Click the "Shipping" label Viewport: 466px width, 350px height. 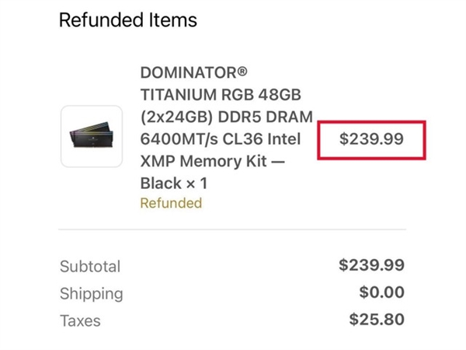click(91, 294)
